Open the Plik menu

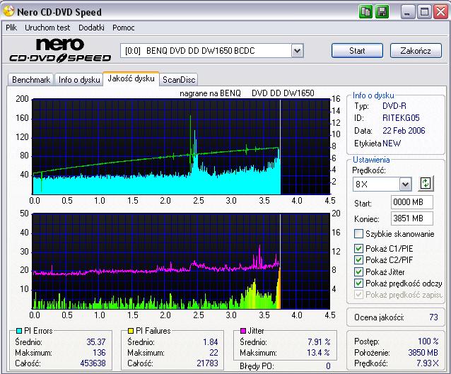11,28
